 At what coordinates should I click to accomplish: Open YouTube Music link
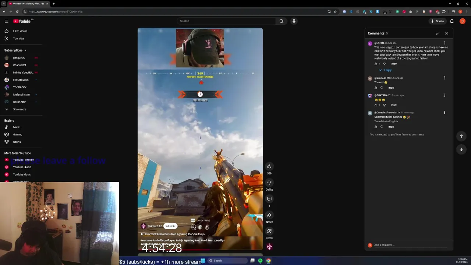(21, 174)
